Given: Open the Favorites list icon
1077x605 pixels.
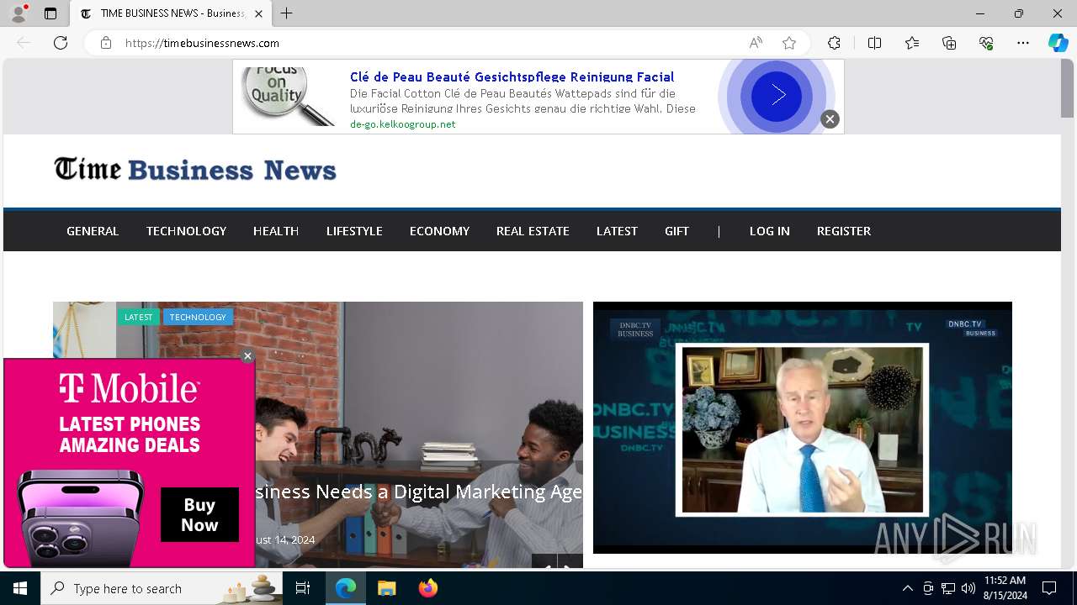Looking at the screenshot, I should pyautogui.click(x=912, y=43).
